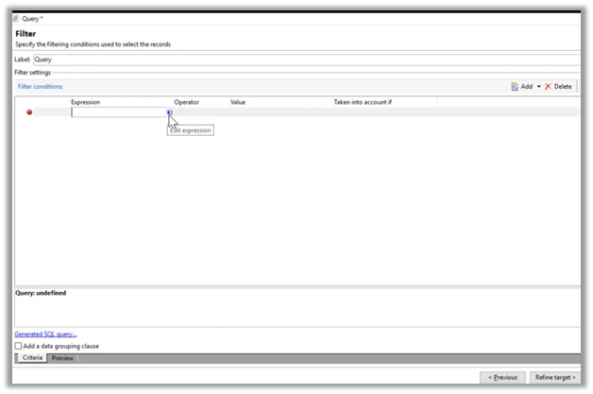Open the Generated SQL query link
Screen dimensions: 593x394
(x=45, y=334)
